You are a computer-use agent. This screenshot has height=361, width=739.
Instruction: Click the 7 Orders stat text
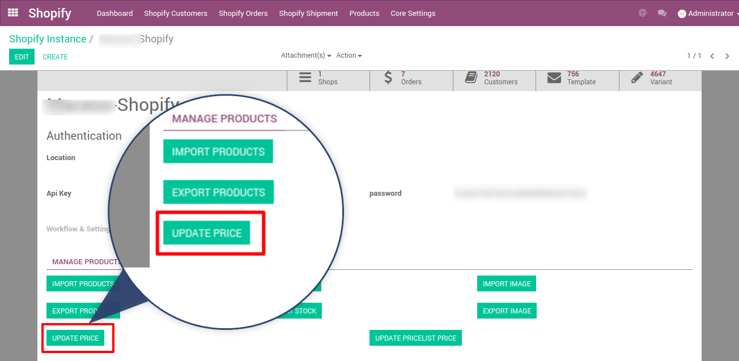[411, 78]
